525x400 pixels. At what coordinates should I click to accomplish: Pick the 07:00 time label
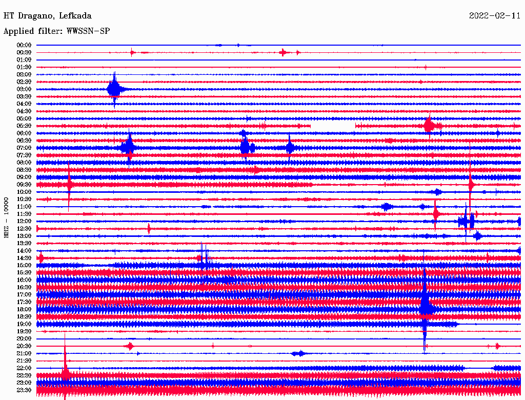coord(24,148)
